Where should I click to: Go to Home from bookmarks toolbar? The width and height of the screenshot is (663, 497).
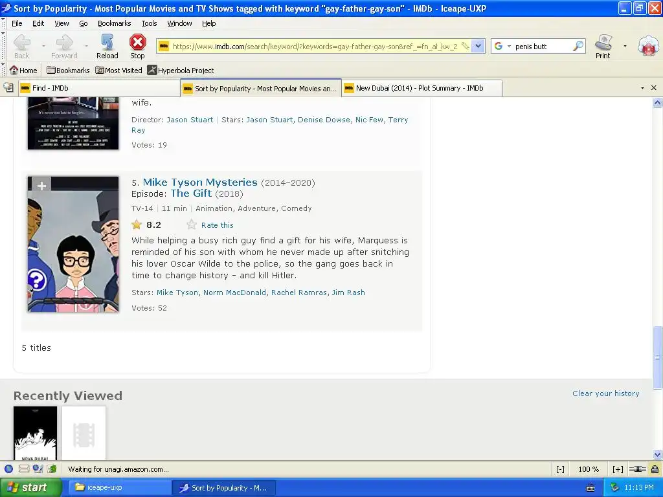pos(23,70)
